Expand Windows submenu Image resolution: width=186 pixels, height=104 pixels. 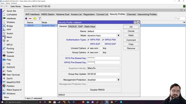pos(22,94)
